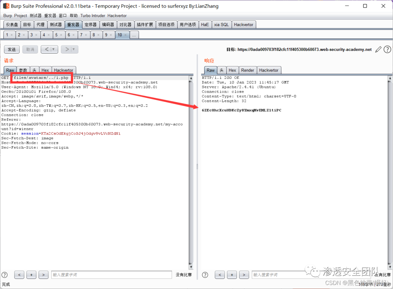Viewport: 393px width, 289px height.
Task: Open the xia SQL tab
Action: point(221,25)
